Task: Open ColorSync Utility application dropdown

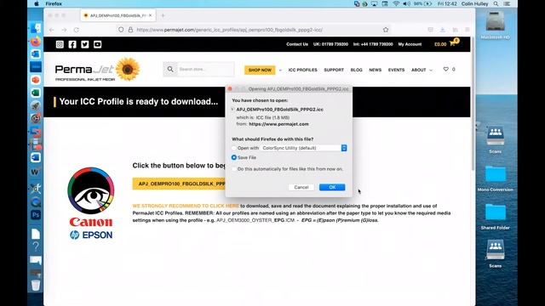Action: 304,148
